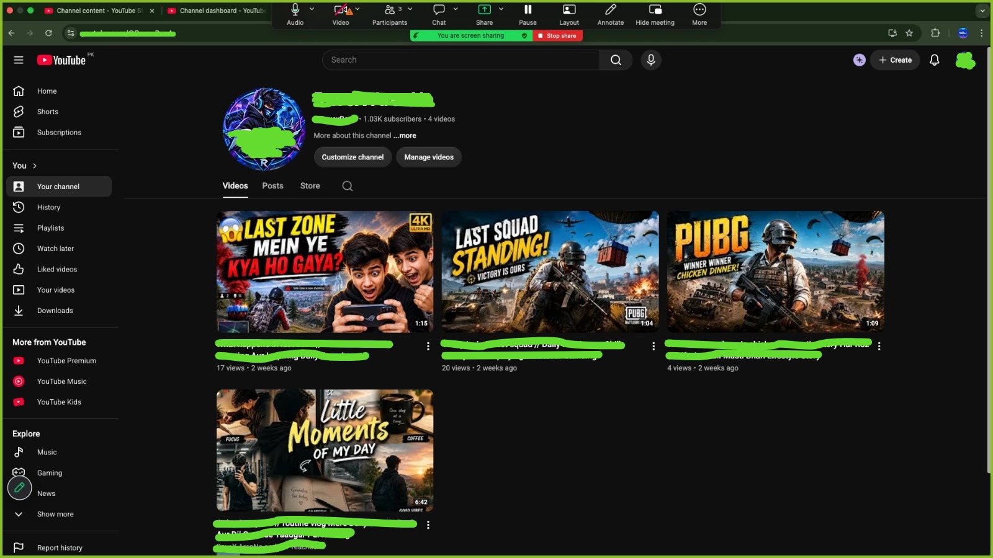Open YouTube Kids link
This screenshot has width=993, height=558.
[x=59, y=402]
